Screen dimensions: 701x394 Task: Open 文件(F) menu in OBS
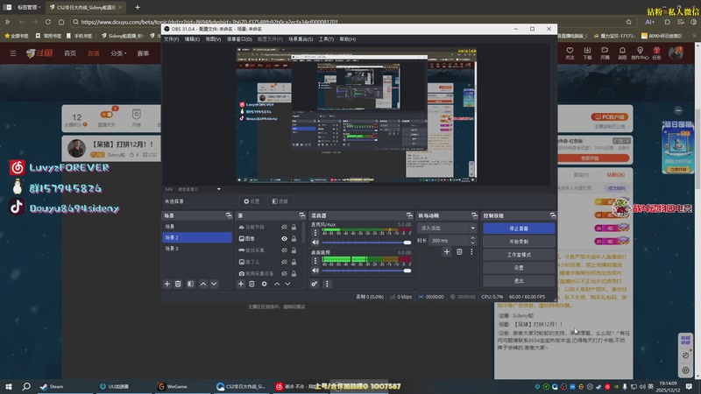[x=171, y=39]
